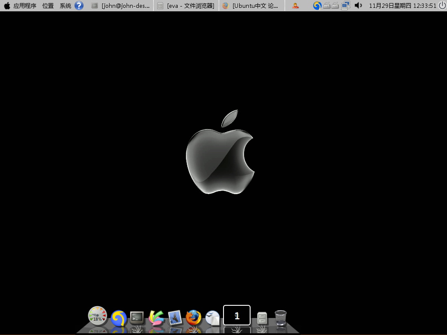Click the blue-yellow swirl tray icon
This screenshot has height=335, width=447.
point(317,5)
